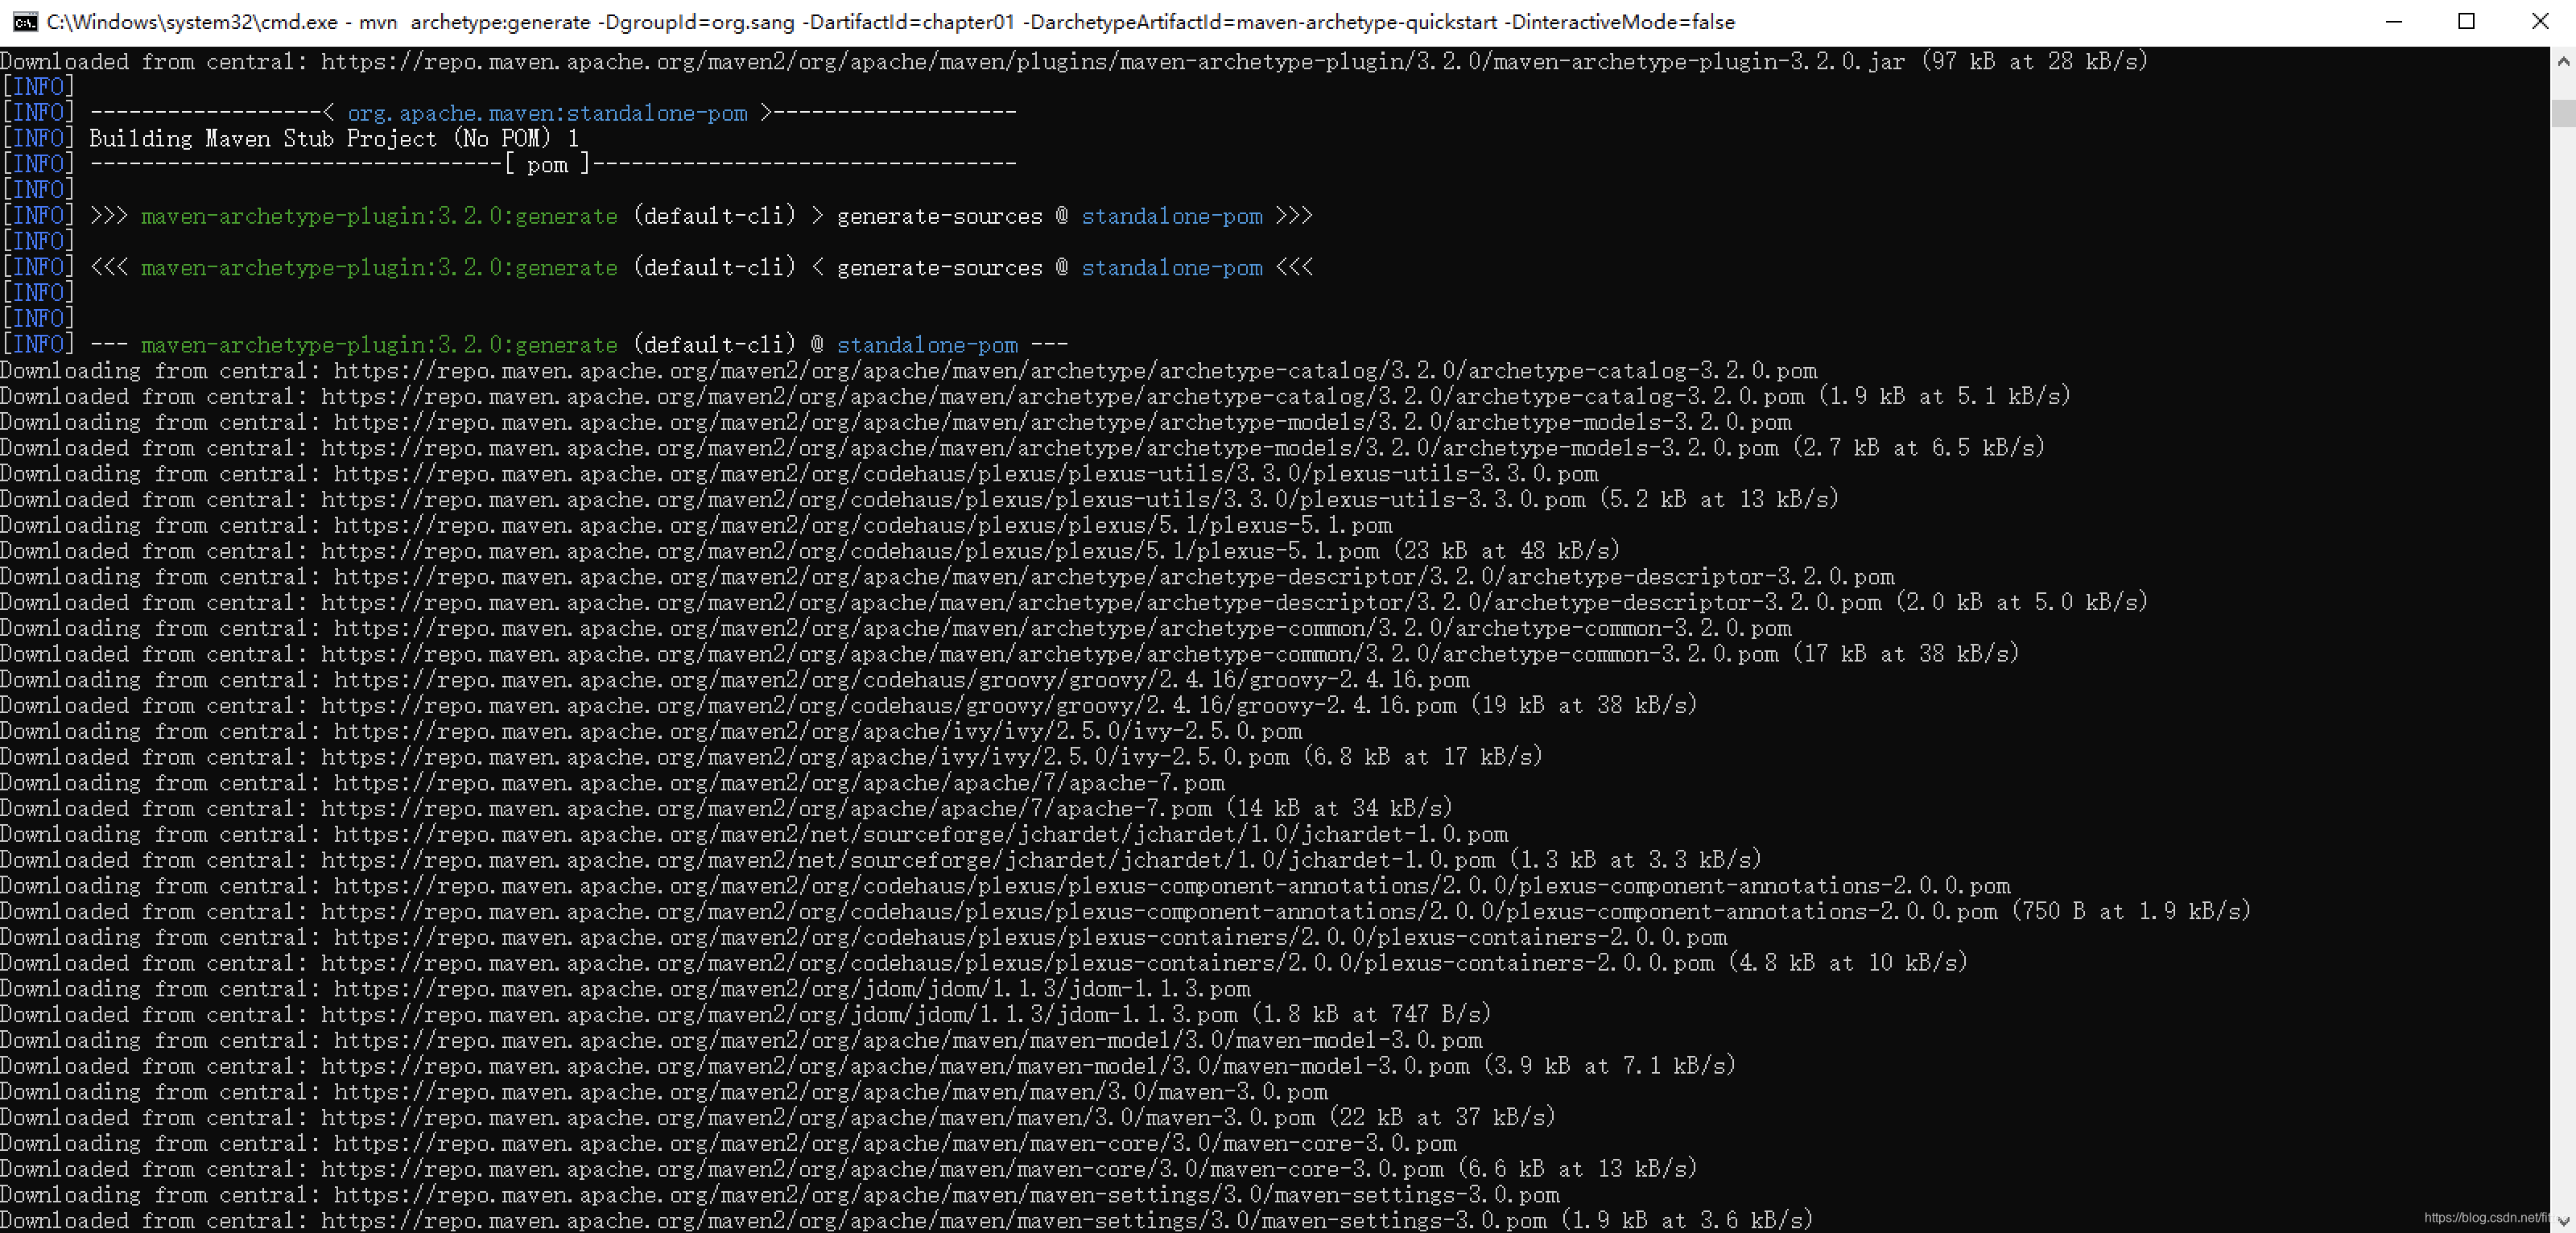Viewport: 2576px width, 1233px height.
Task: Click the Downloading archetype-descriptor-3.2.0.pom line
Action: pyautogui.click(x=947, y=577)
